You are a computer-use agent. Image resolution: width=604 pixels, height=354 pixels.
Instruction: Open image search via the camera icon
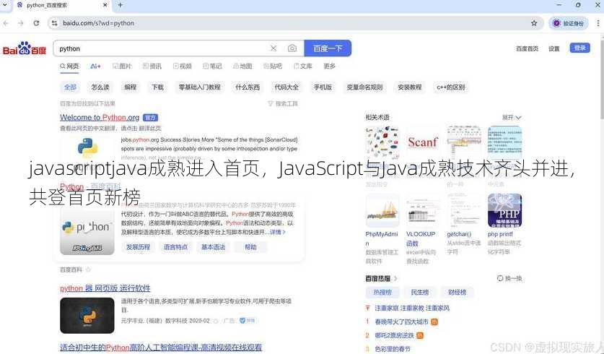click(292, 48)
